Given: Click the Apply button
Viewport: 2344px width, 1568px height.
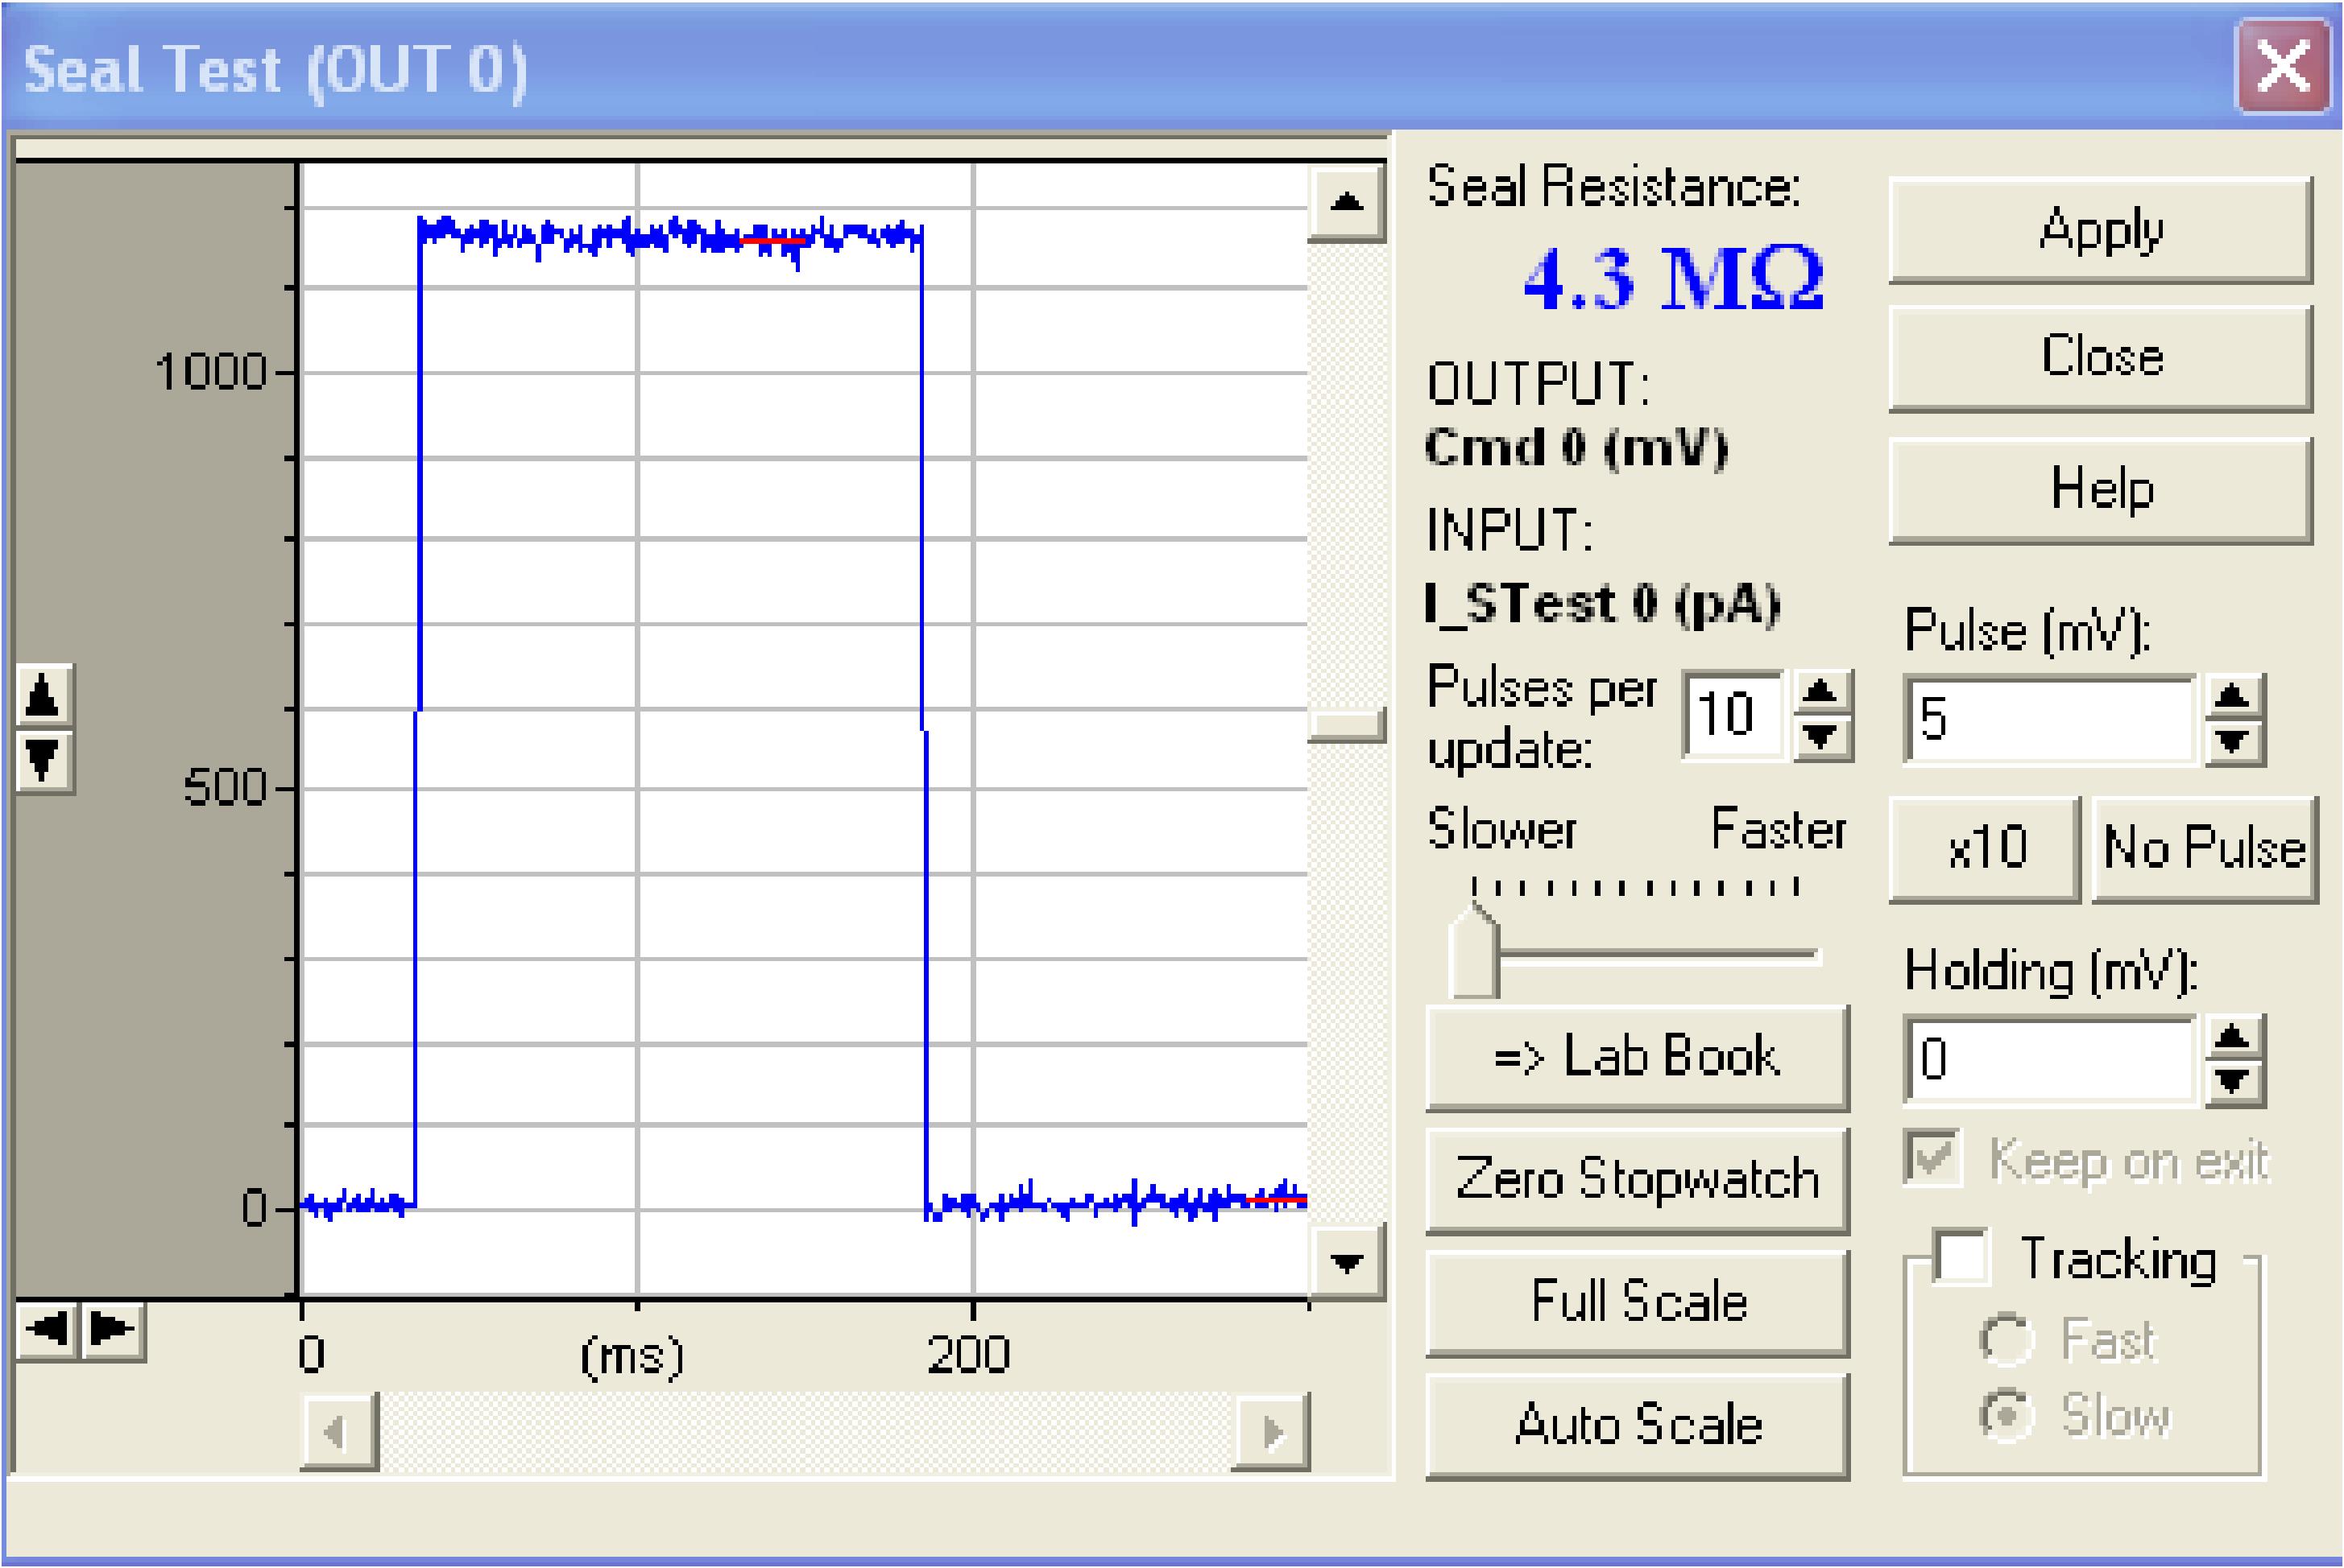Looking at the screenshot, I should (x=2100, y=231).
